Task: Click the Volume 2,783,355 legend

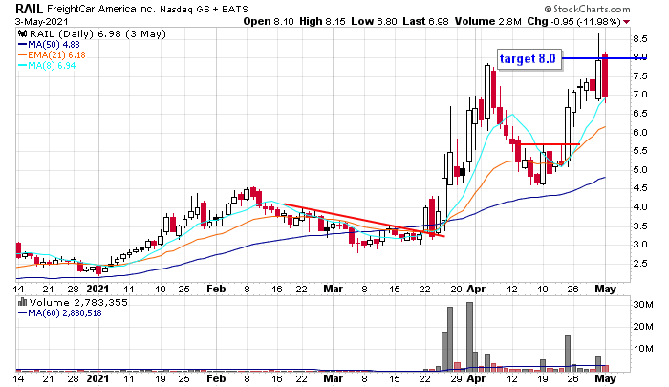Action: (78, 303)
